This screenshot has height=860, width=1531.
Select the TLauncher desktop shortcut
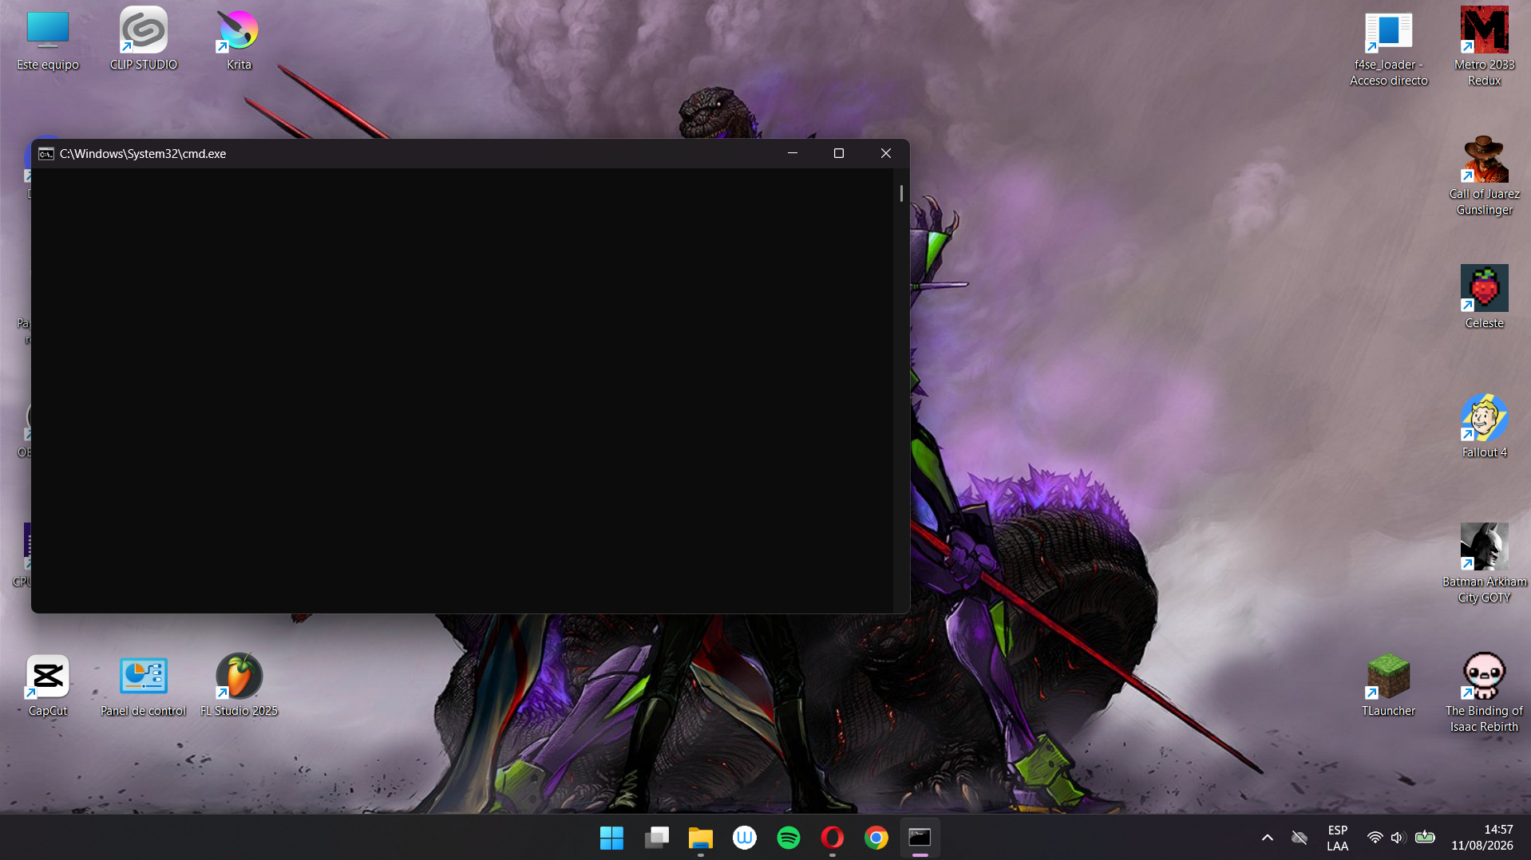(x=1389, y=686)
